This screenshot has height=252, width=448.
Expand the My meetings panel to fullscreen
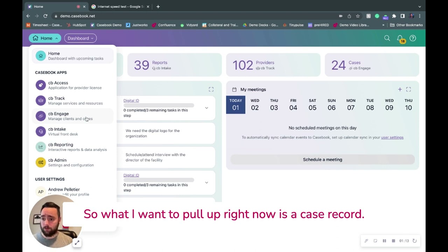[x=408, y=89]
